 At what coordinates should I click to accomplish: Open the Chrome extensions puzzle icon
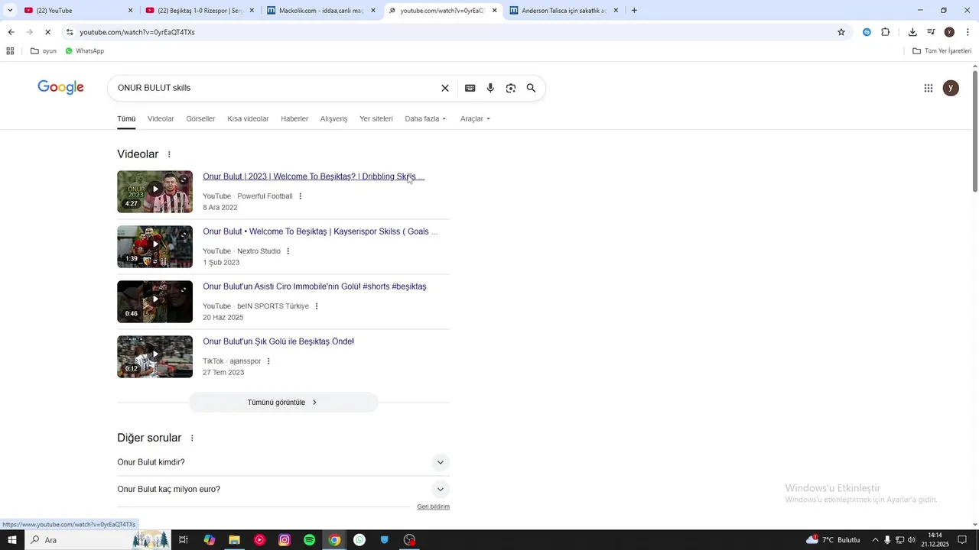[886, 32]
